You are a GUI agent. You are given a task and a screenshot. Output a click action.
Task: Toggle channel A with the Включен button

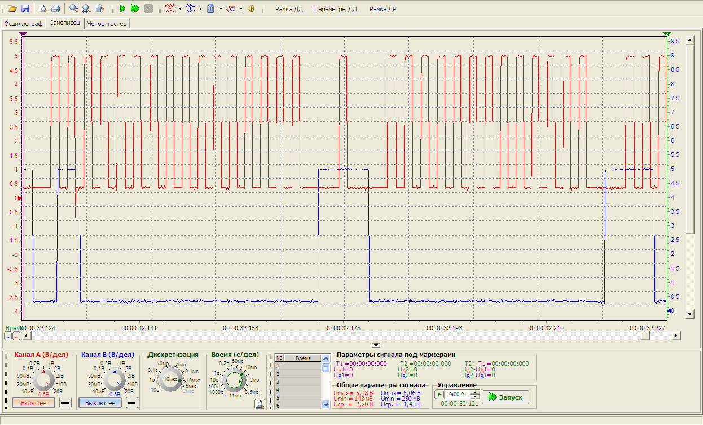point(34,402)
